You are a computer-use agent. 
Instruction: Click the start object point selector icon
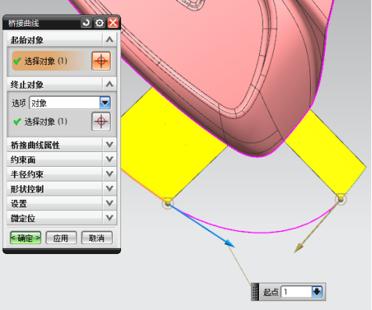pyautogui.click(x=101, y=61)
